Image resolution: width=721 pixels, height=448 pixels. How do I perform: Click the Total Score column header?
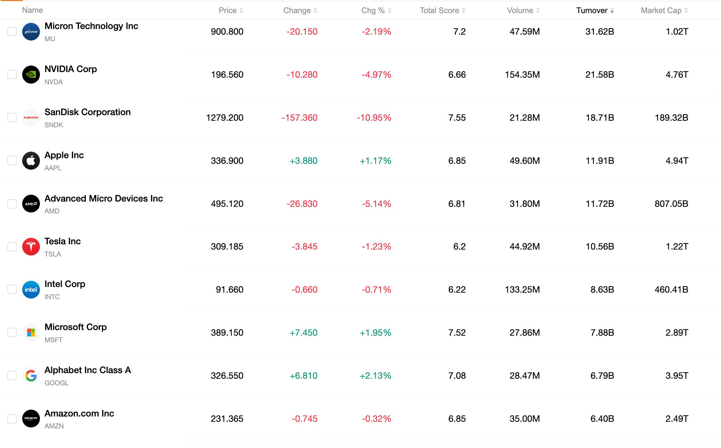click(443, 11)
